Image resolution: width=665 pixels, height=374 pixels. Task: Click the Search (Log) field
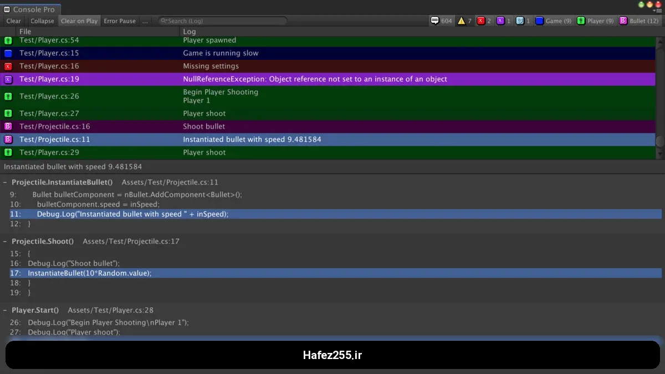[222, 21]
